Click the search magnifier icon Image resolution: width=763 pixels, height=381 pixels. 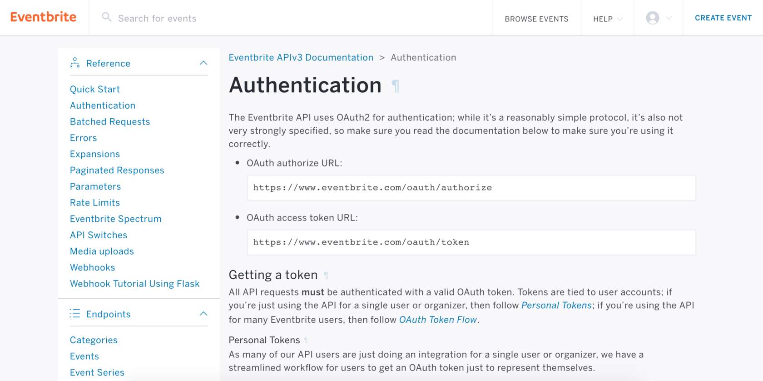coord(106,17)
